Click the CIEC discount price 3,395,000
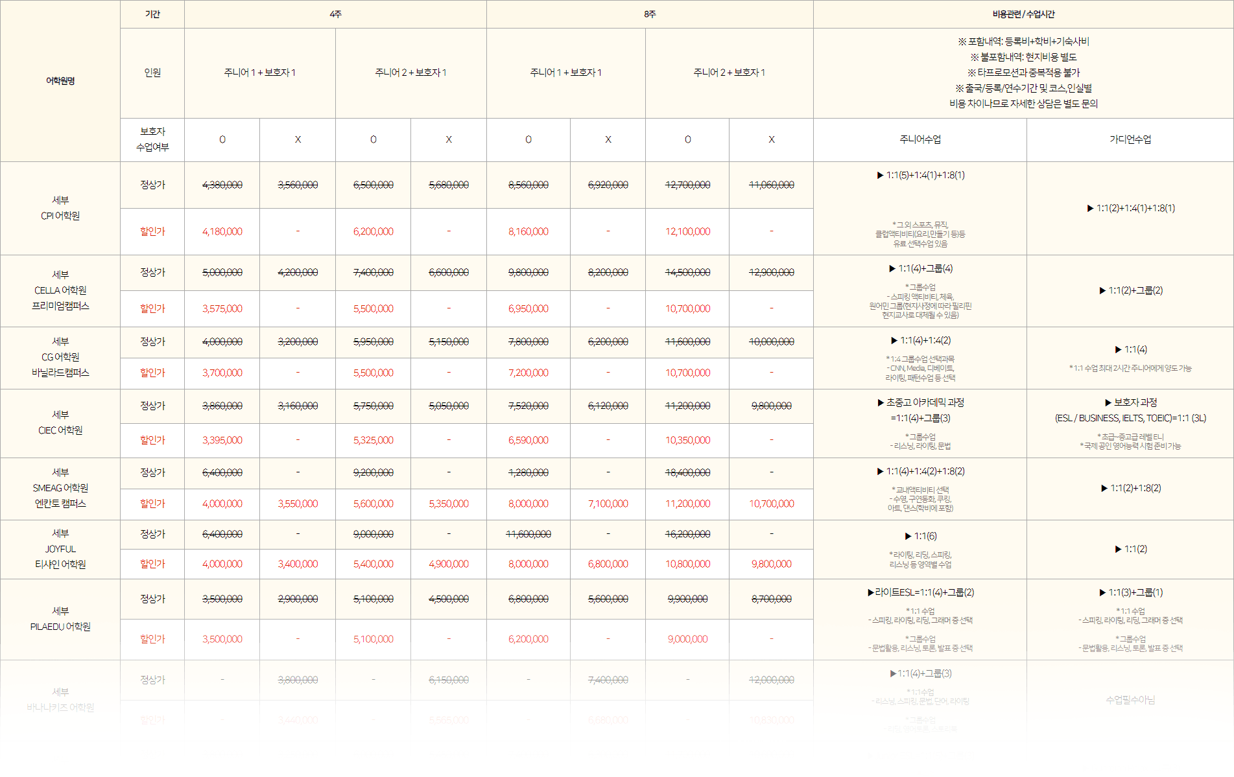This screenshot has width=1234, height=777. tap(222, 440)
